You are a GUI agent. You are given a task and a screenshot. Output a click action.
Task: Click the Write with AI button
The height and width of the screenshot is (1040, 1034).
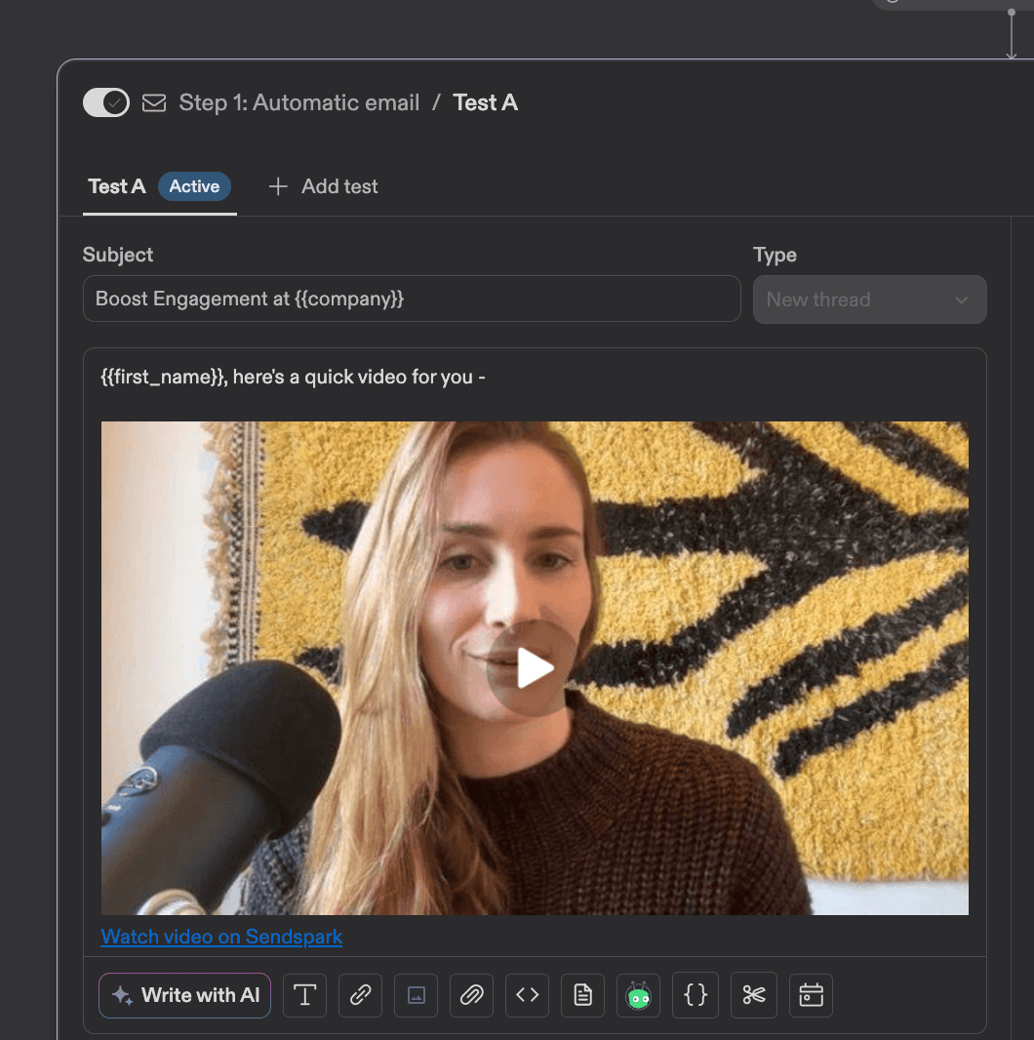coord(185,995)
